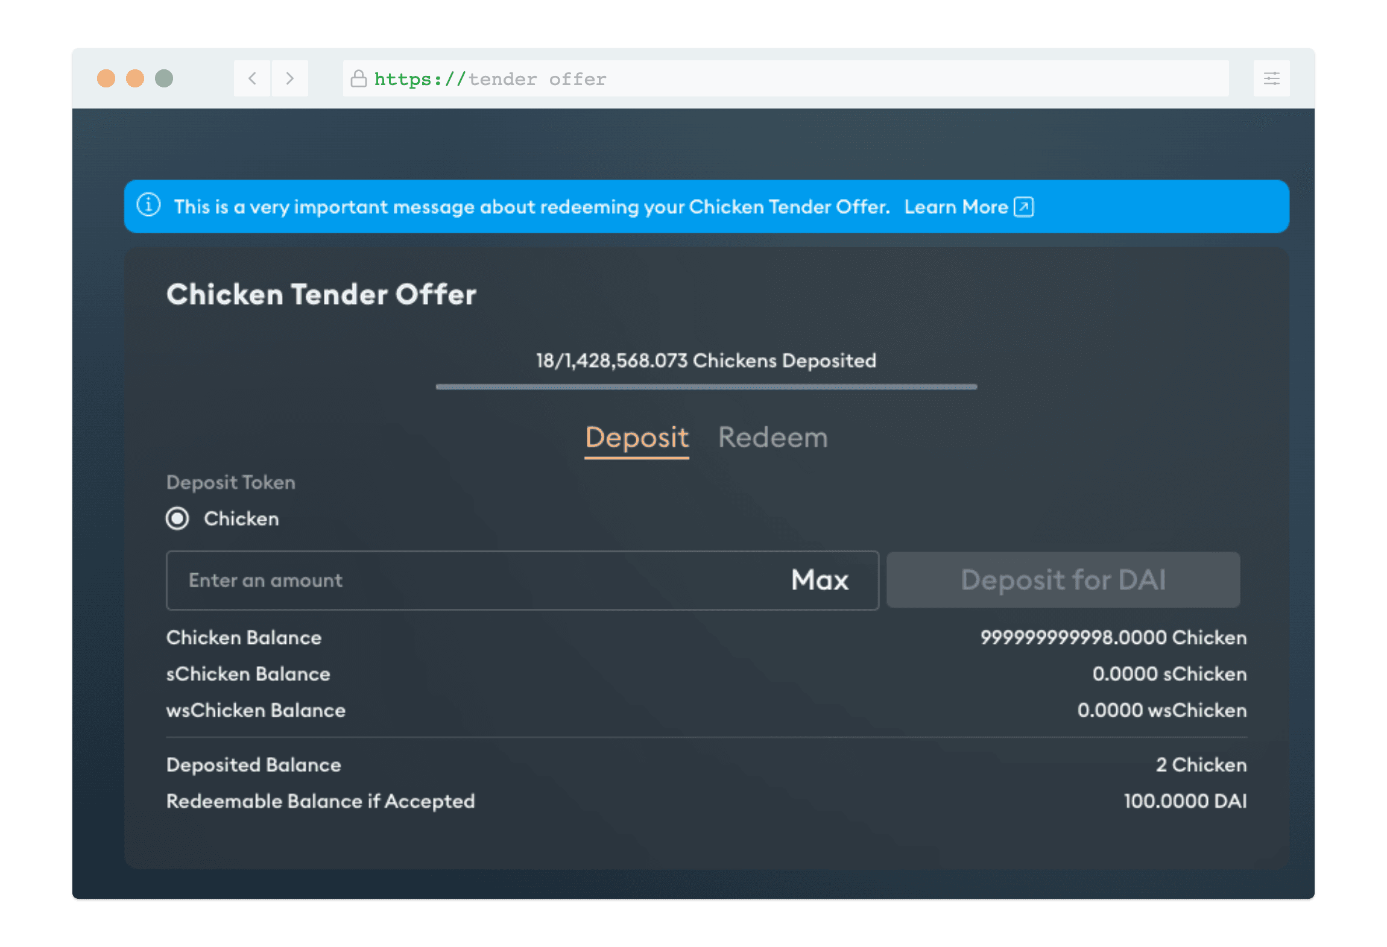
Task: Click the Deposit for DAI button
Action: (1063, 580)
